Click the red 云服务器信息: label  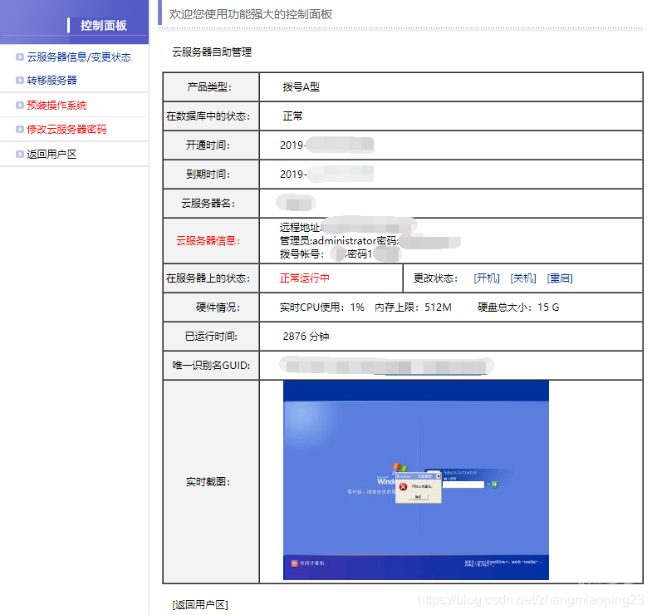tap(208, 240)
